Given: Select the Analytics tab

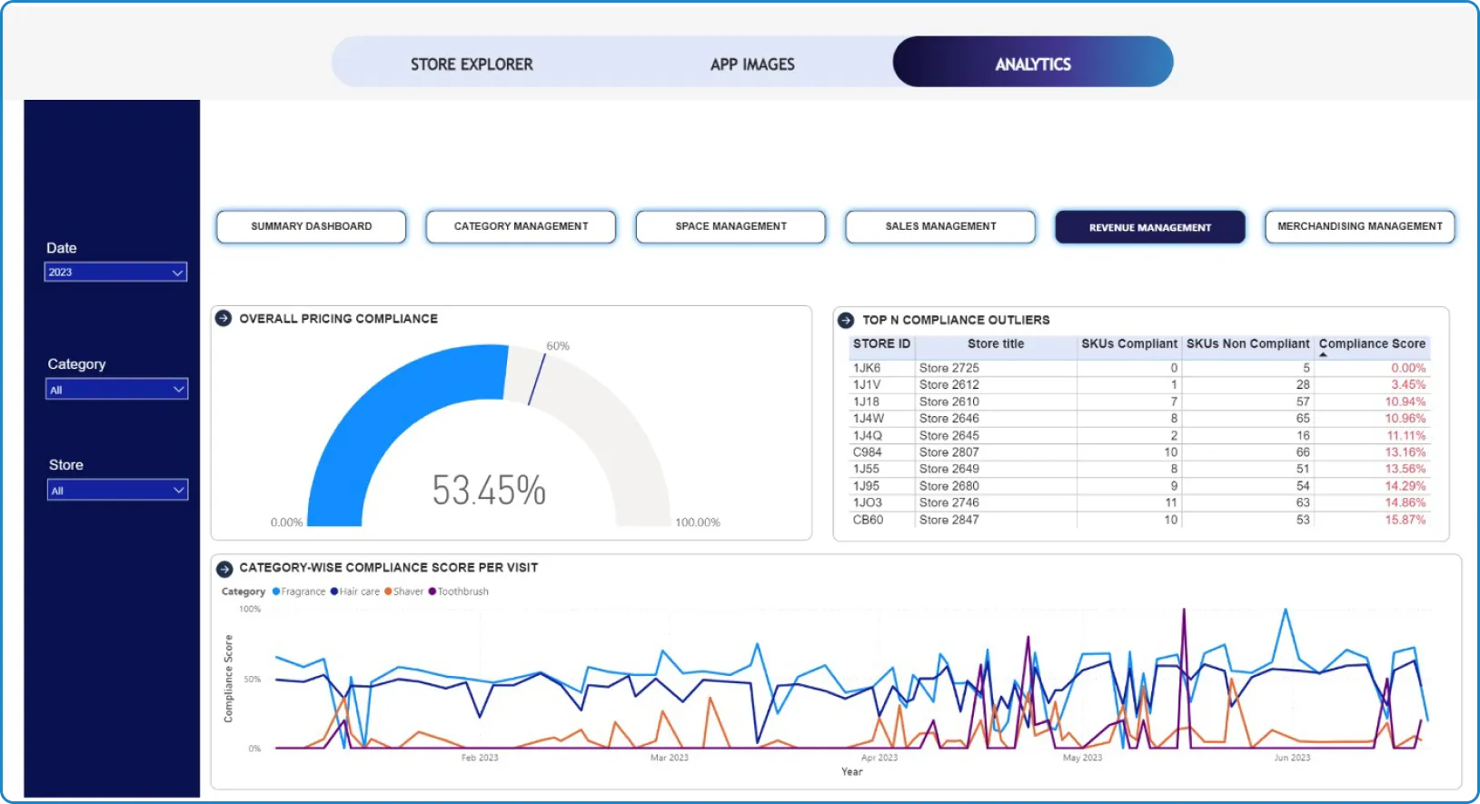Looking at the screenshot, I should click(1033, 63).
